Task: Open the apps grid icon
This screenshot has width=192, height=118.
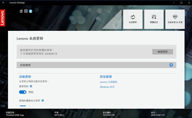Action: point(26,11)
